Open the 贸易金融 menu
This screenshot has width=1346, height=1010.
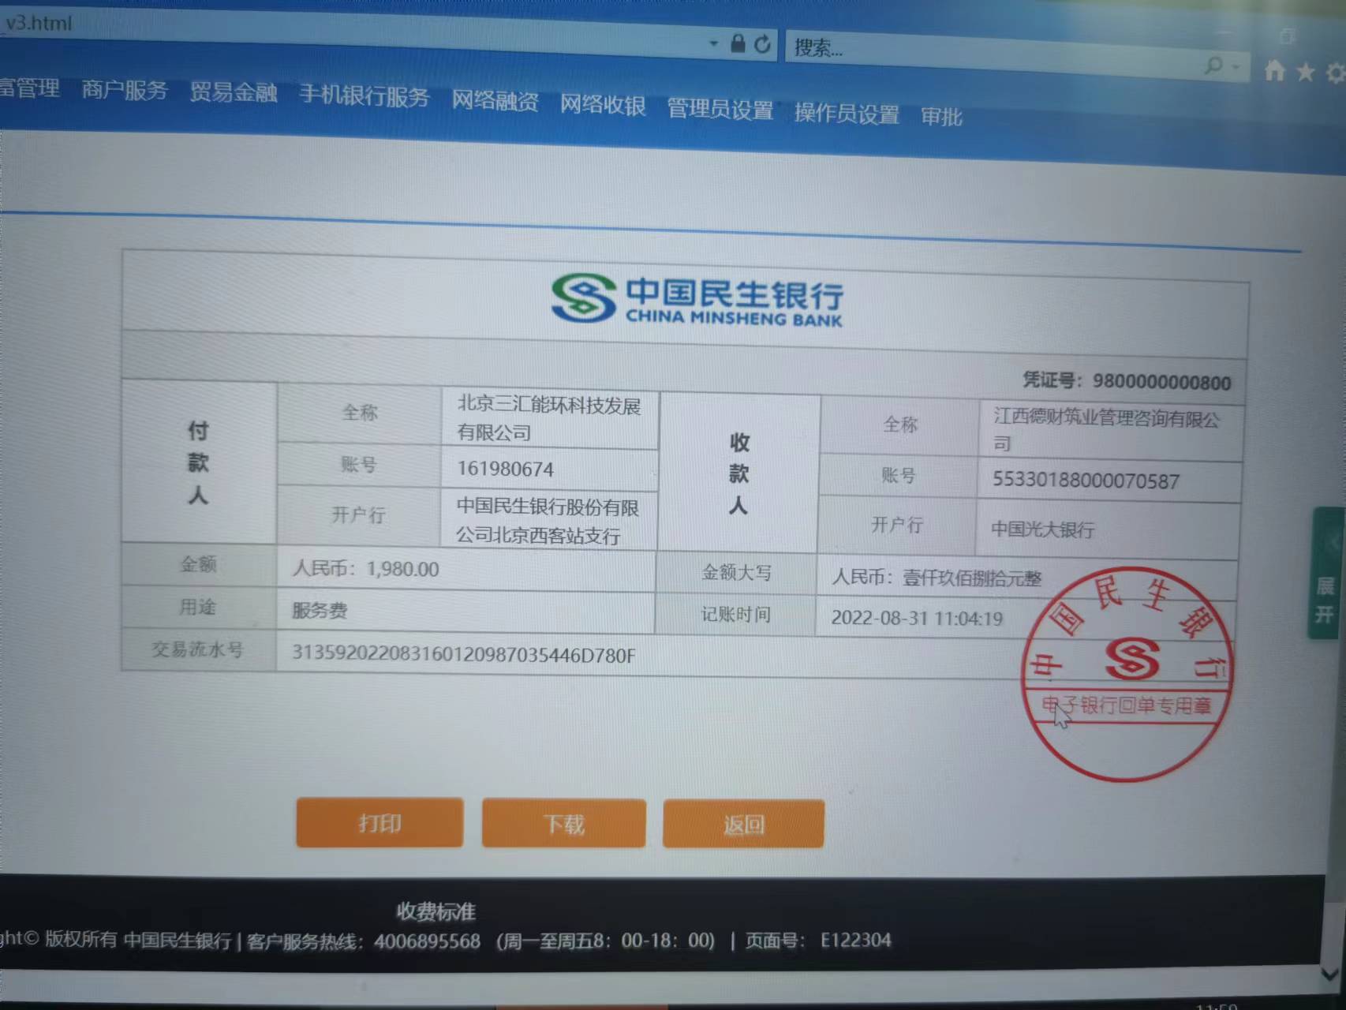(234, 93)
